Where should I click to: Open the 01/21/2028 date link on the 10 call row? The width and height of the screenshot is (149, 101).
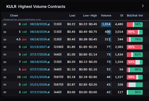38,77
